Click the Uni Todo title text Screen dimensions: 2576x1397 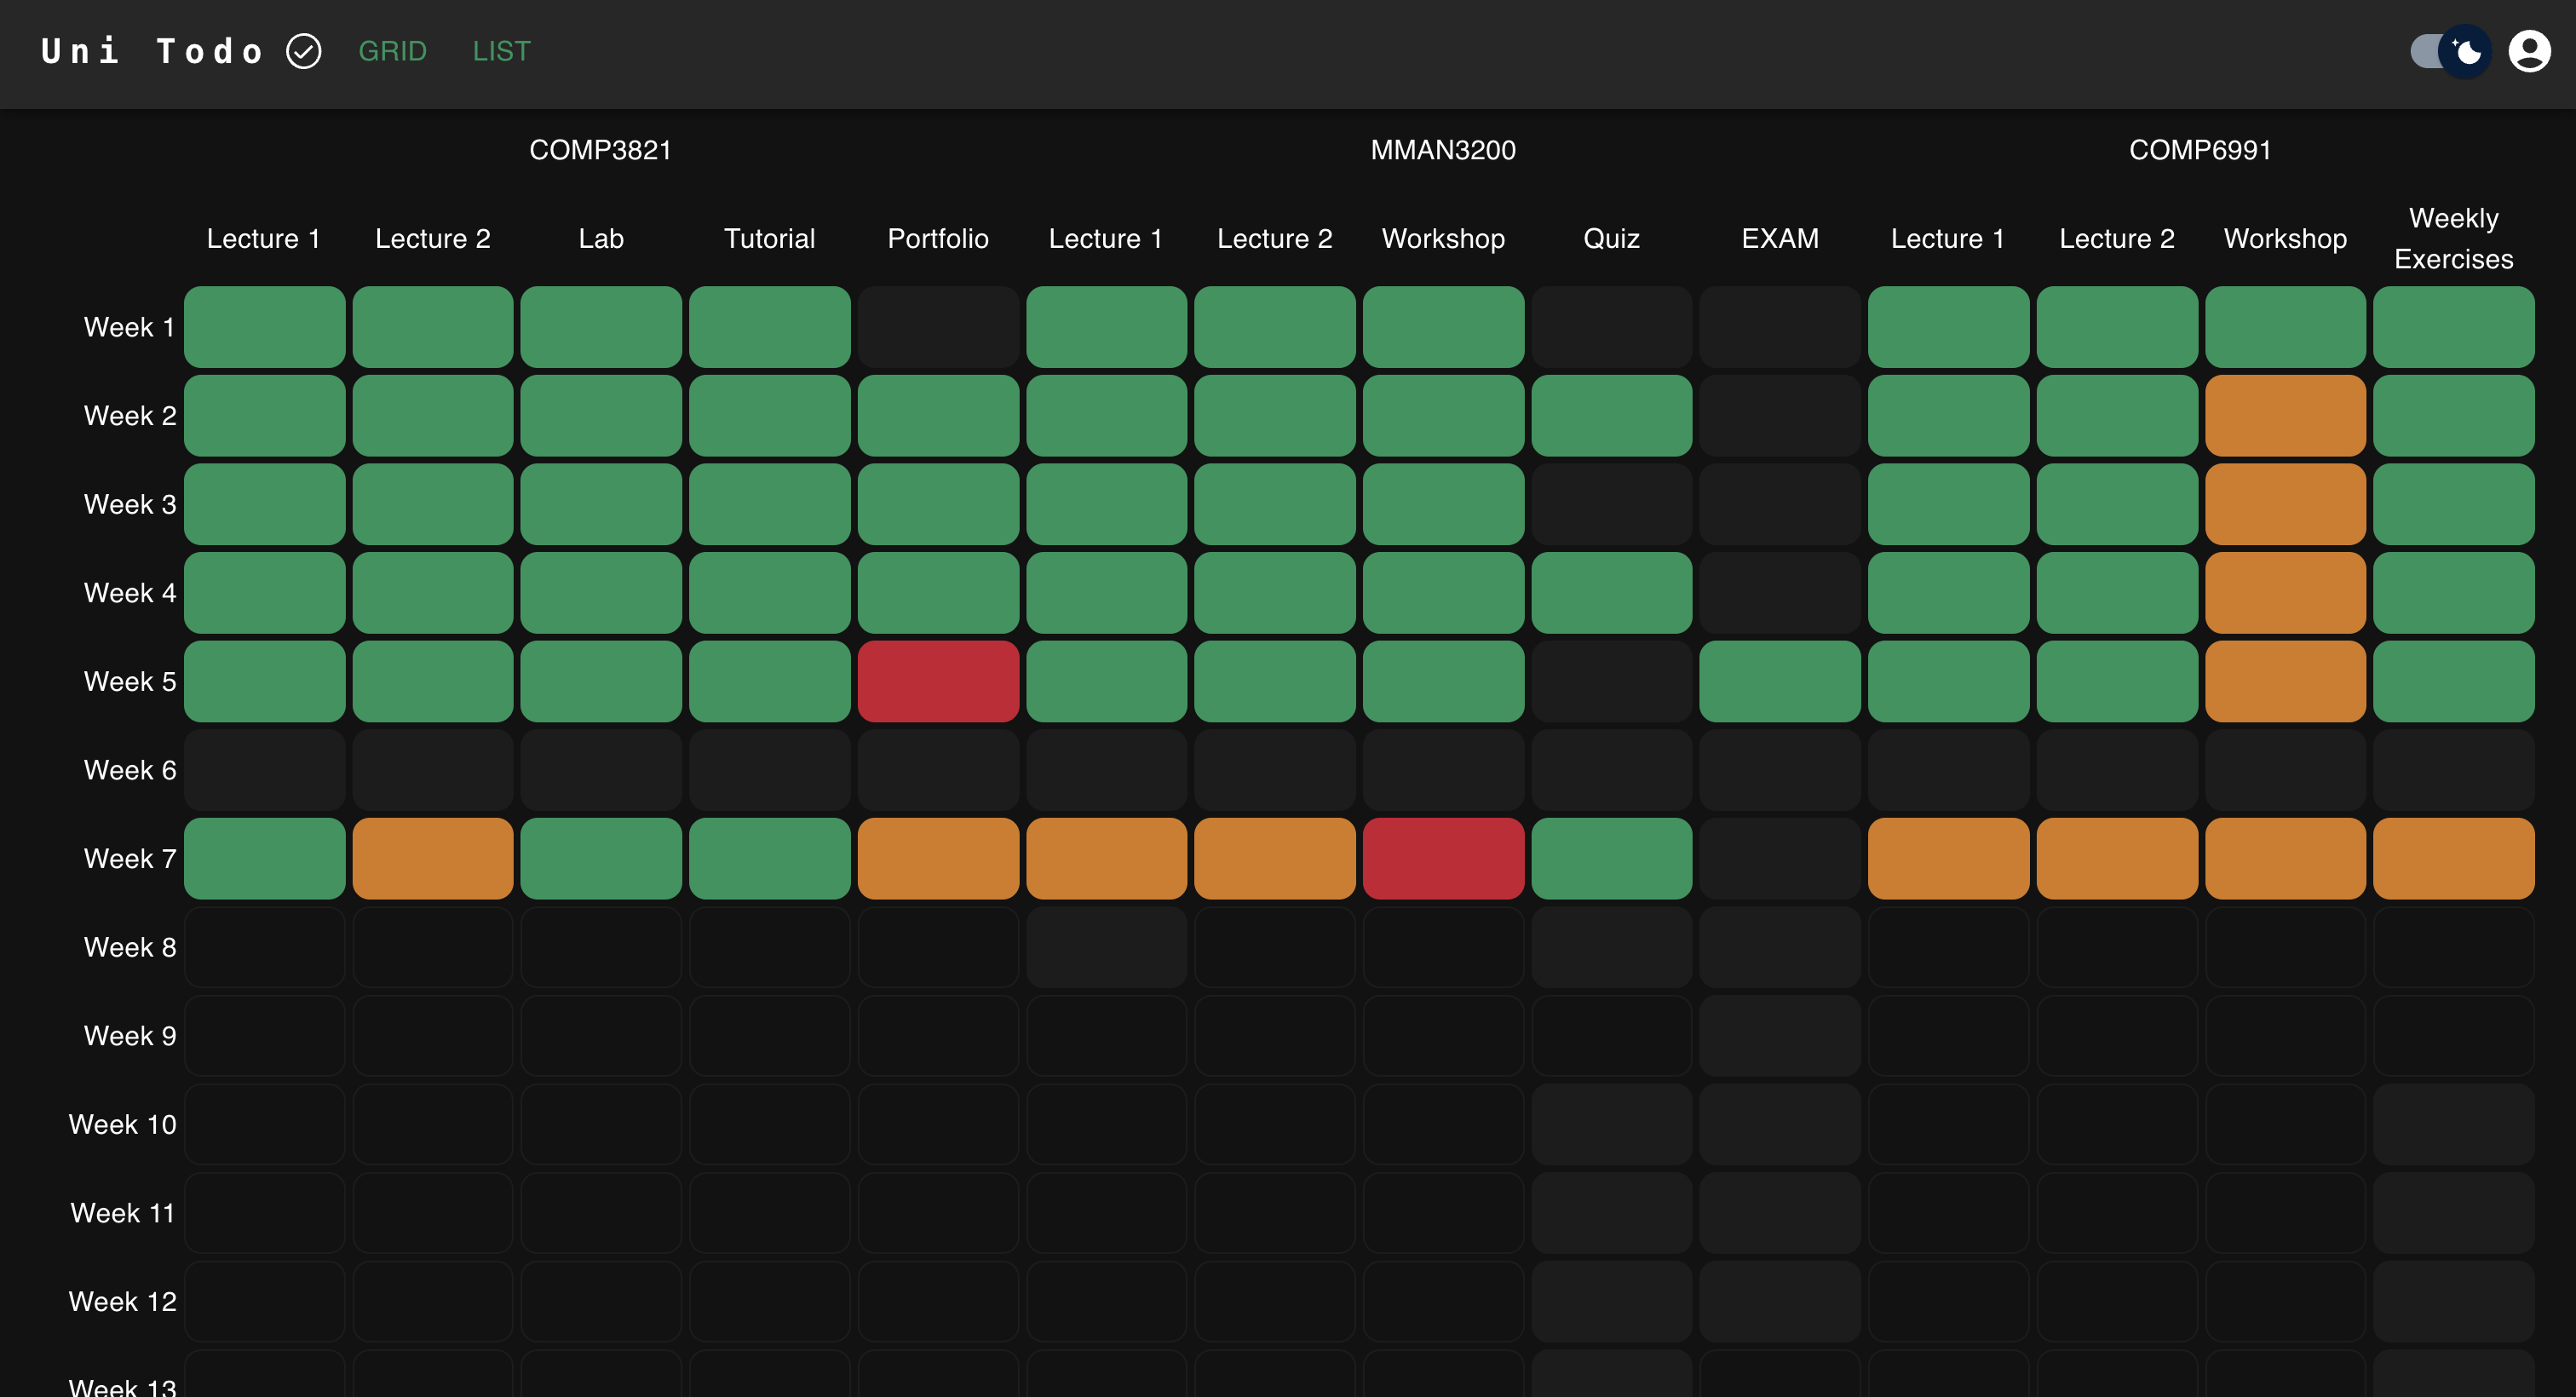click(152, 51)
